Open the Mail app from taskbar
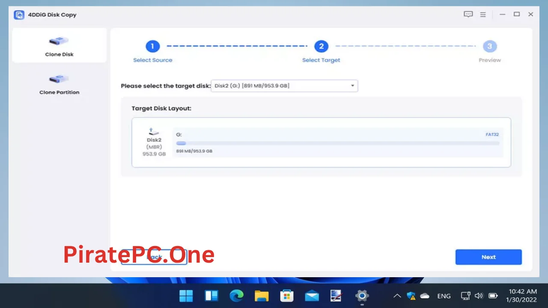 312,296
